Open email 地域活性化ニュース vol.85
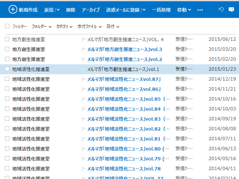Image resolution: width=239 pixels, height=179 pixels. 128,99
